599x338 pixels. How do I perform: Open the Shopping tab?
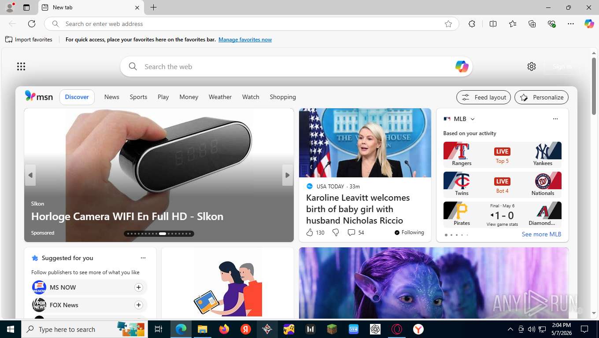[283, 97]
